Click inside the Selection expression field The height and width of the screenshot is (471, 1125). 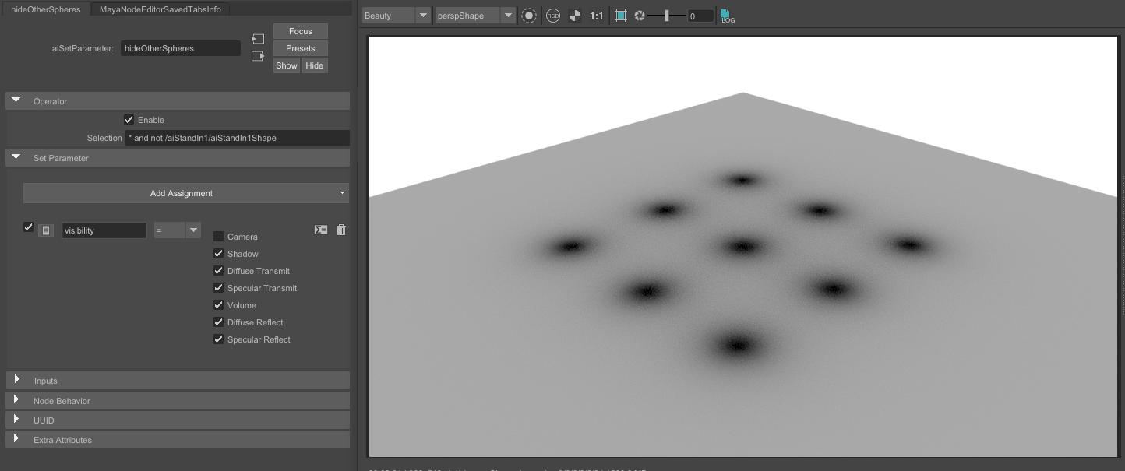click(234, 137)
